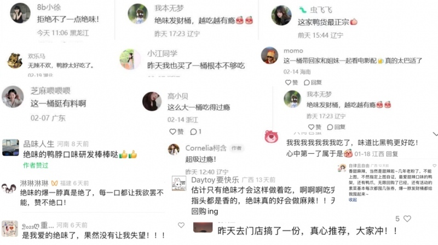Click 回复 next to 01-18 江西

point(392,154)
